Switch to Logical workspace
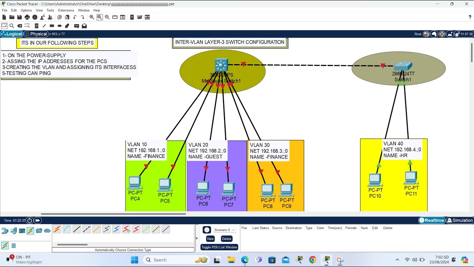Viewport: 474px width, 267px height. point(12,34)
